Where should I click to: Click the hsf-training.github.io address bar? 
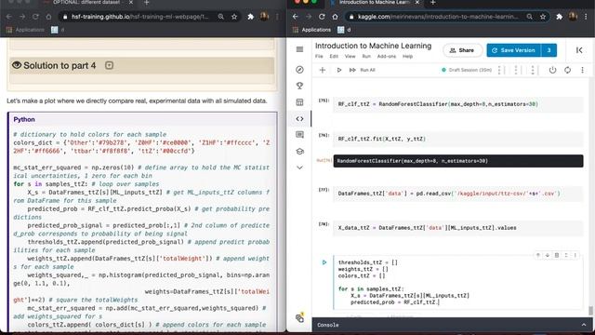coord(139,17)
